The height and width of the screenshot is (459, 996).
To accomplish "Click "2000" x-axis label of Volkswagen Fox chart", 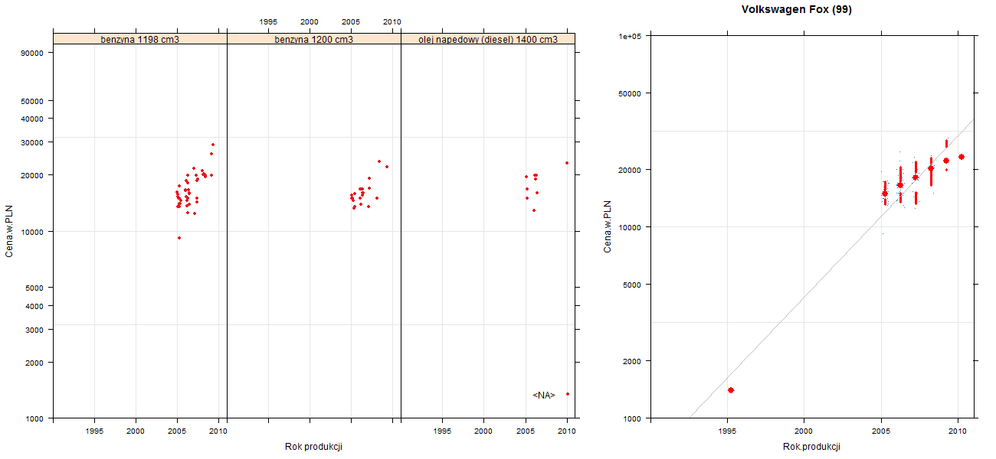I will 804,432.
